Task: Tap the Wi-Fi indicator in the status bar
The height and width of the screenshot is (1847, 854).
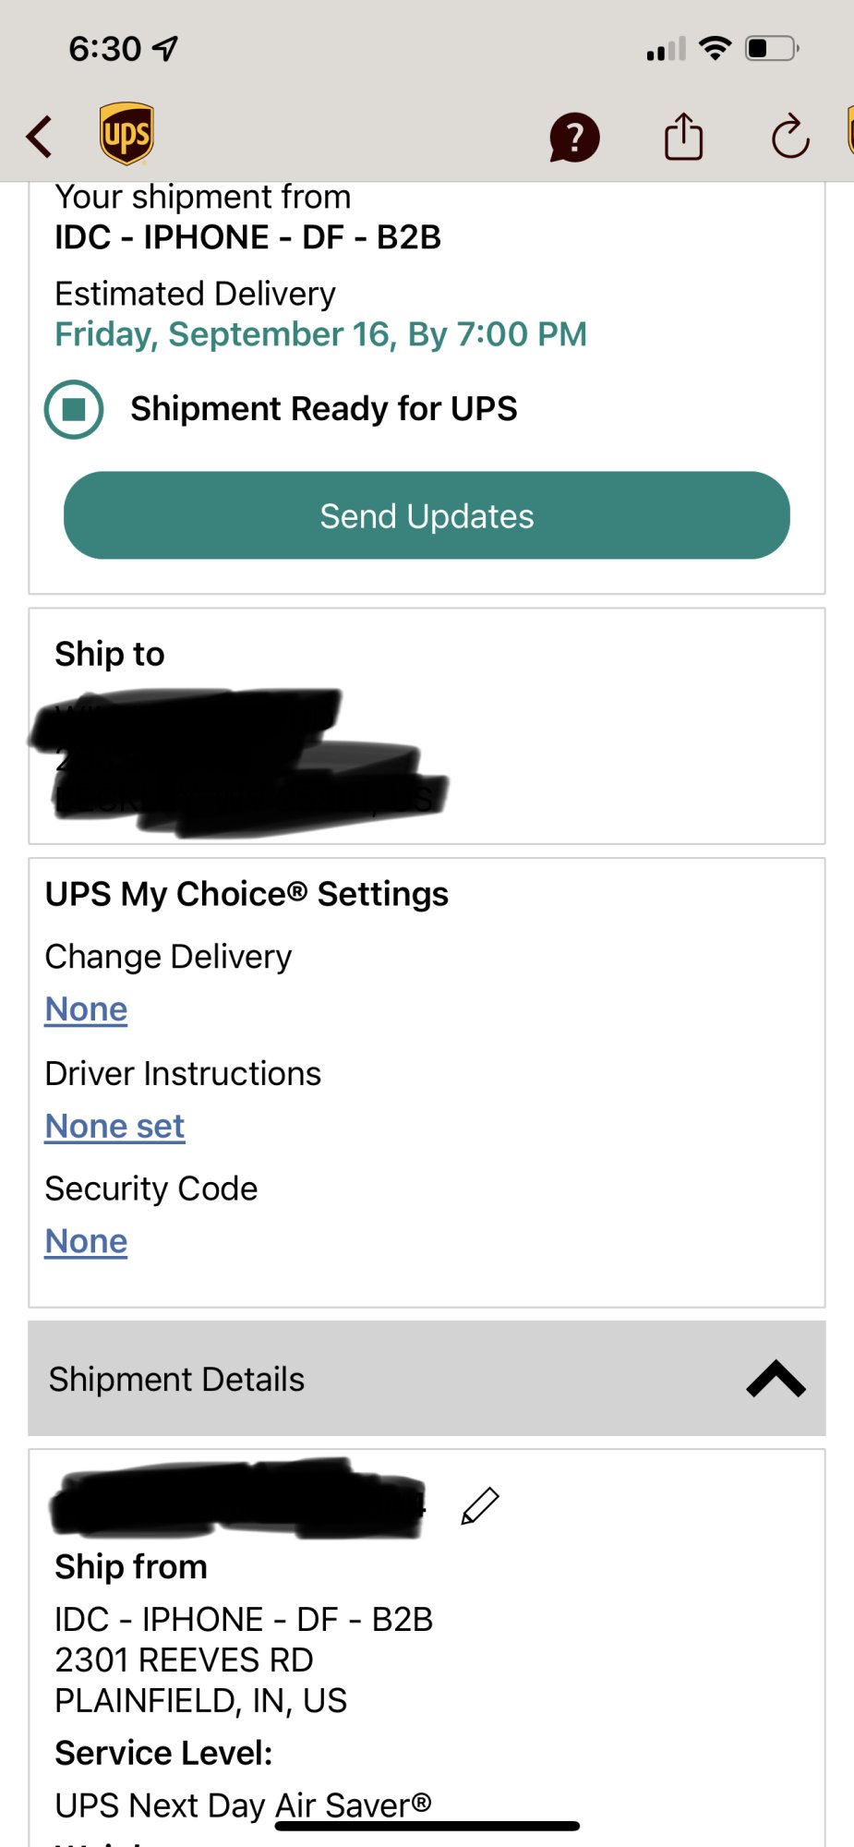Action: tap(716, 48)
